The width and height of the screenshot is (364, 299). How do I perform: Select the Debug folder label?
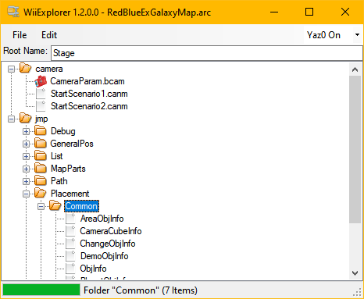[63, 131]
